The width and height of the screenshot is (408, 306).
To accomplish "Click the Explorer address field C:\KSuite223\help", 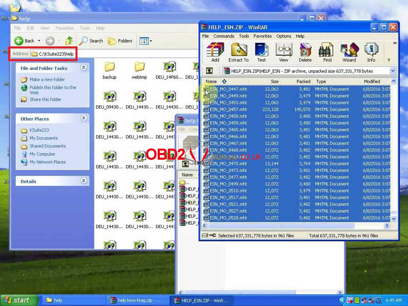I will (x=114, y=54).
